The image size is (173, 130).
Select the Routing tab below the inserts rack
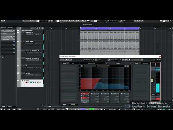tap(73, 104)
